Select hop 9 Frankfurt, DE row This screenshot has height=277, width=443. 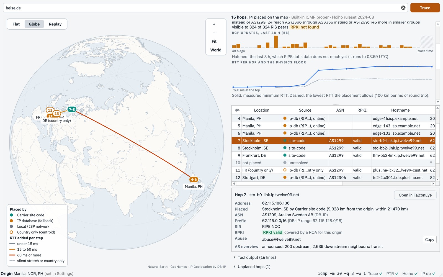(x=333, y=155)
